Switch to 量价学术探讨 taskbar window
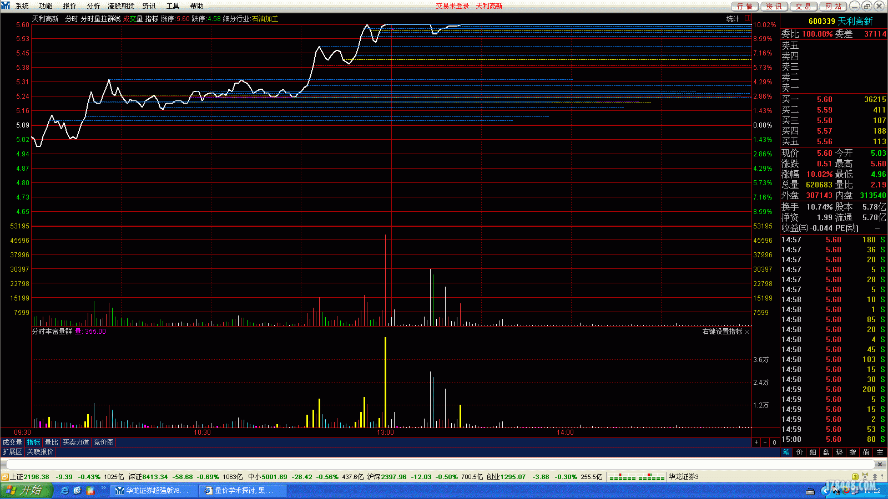888x499 pixels. [x=244, y=491]
